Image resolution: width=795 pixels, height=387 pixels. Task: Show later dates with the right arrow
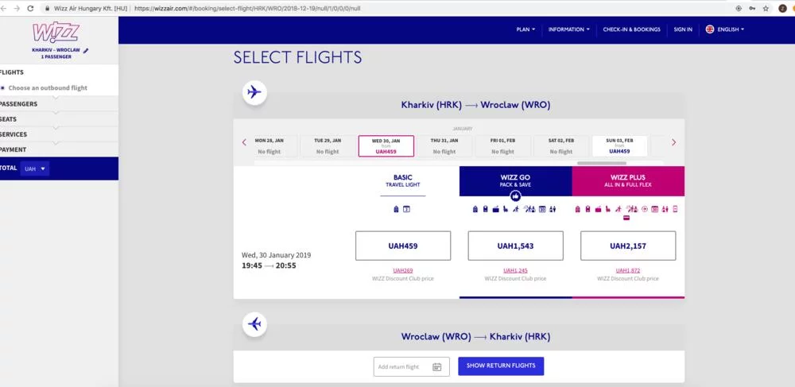point(673,143)
